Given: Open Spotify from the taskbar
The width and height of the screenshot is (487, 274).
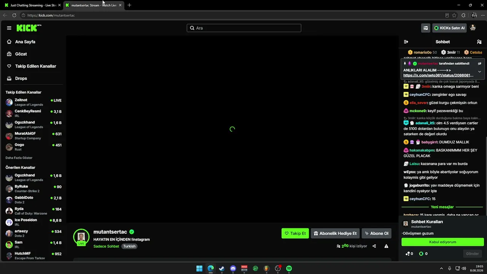Looking at the screenshot, I should pyautogui.click(x=289, y=268).
